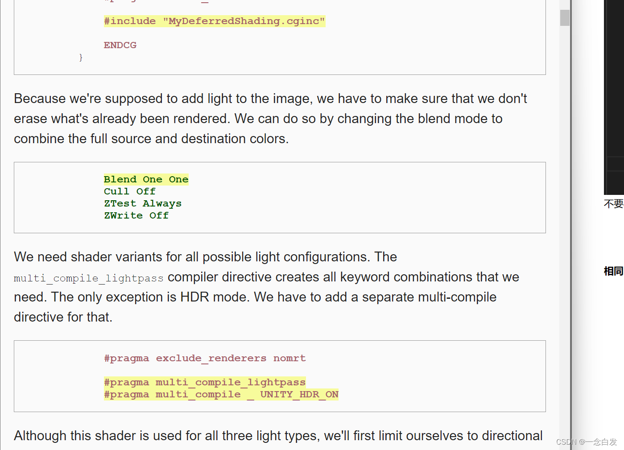Click the highlighted "#pragma multi_compile_lightpass" line
This screenshot has width=624, height=450.
coord(204,382)
